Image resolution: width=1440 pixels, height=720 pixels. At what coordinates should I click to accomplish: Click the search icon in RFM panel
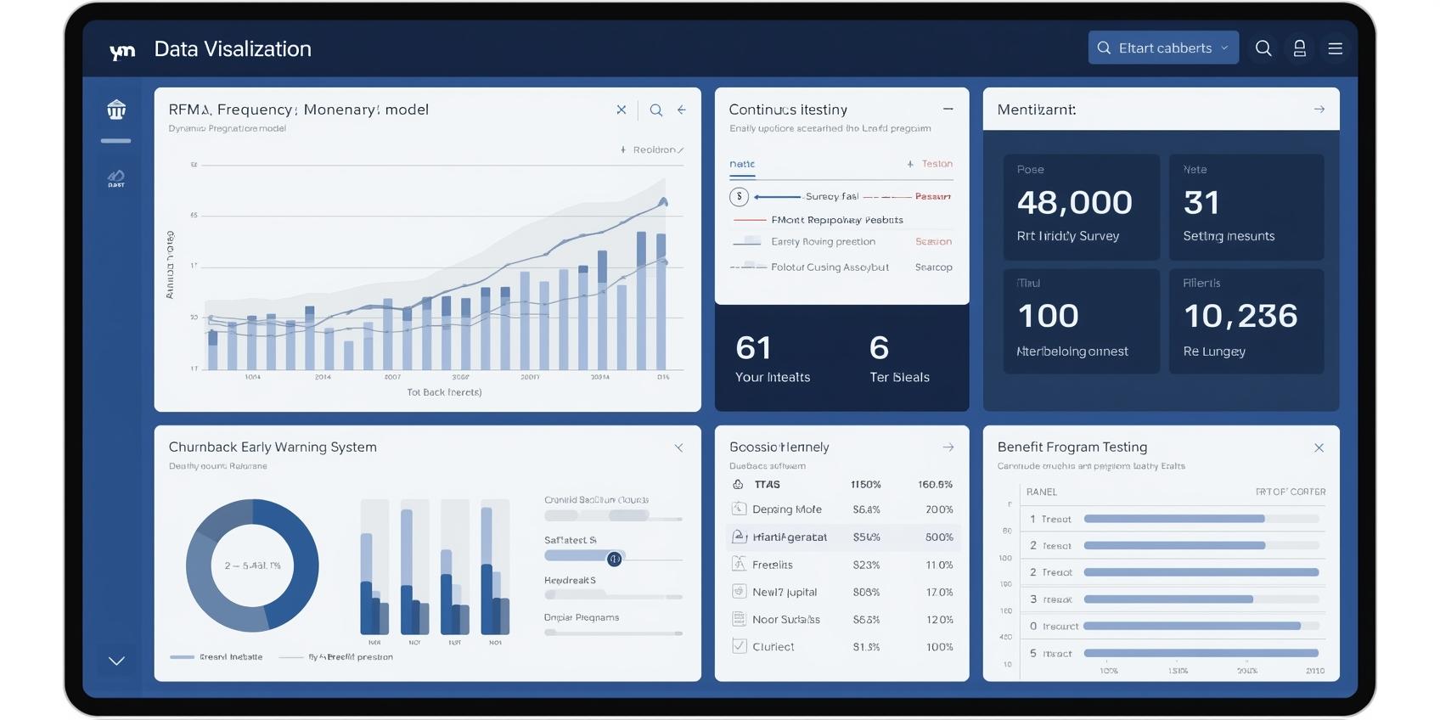tap(655, 110)
